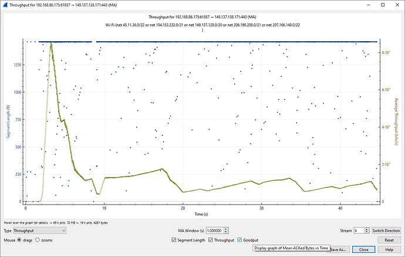
Task: Uncheck the Segment Length checkbox
Action: [174, 240]
